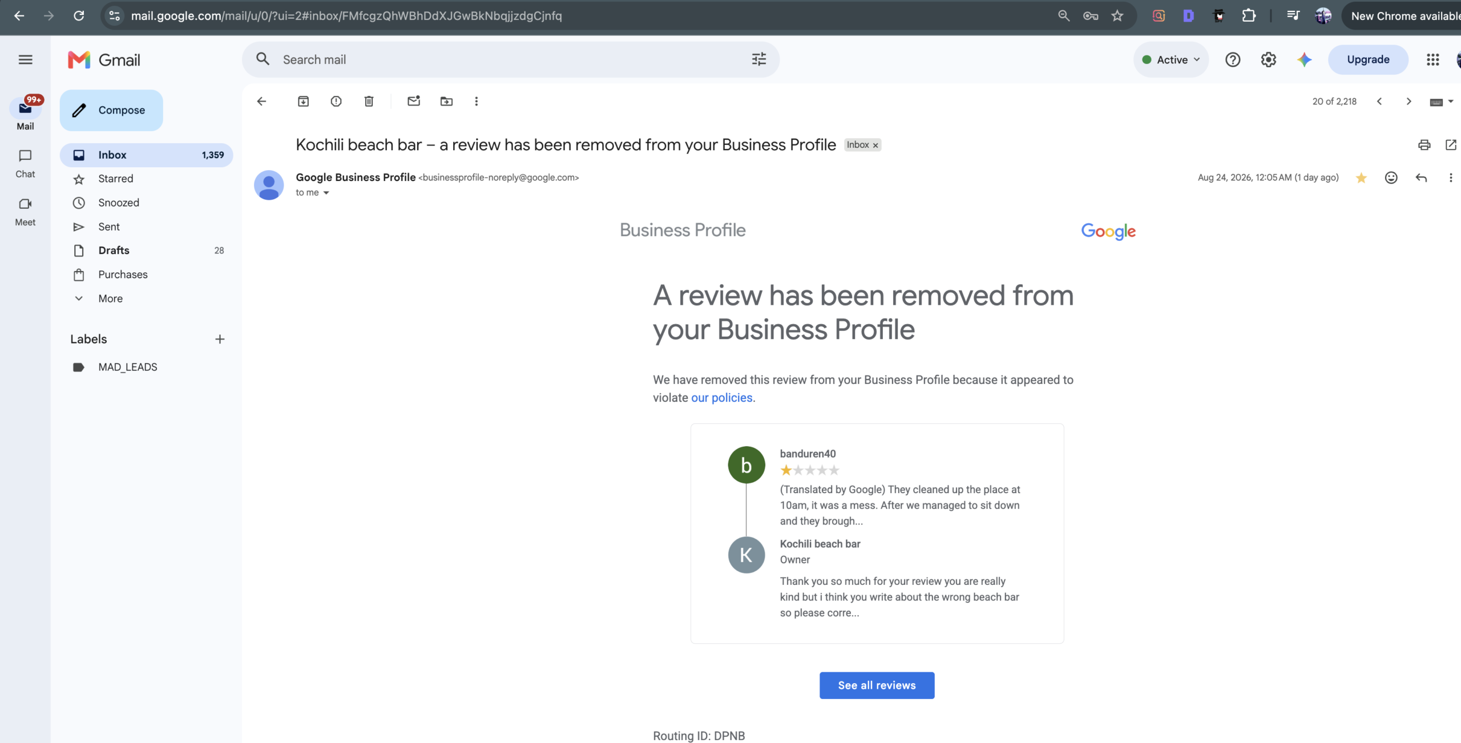This screenshot has height=743, width=1461.
Task: Open the Snoozed folder
Action: 147,203
